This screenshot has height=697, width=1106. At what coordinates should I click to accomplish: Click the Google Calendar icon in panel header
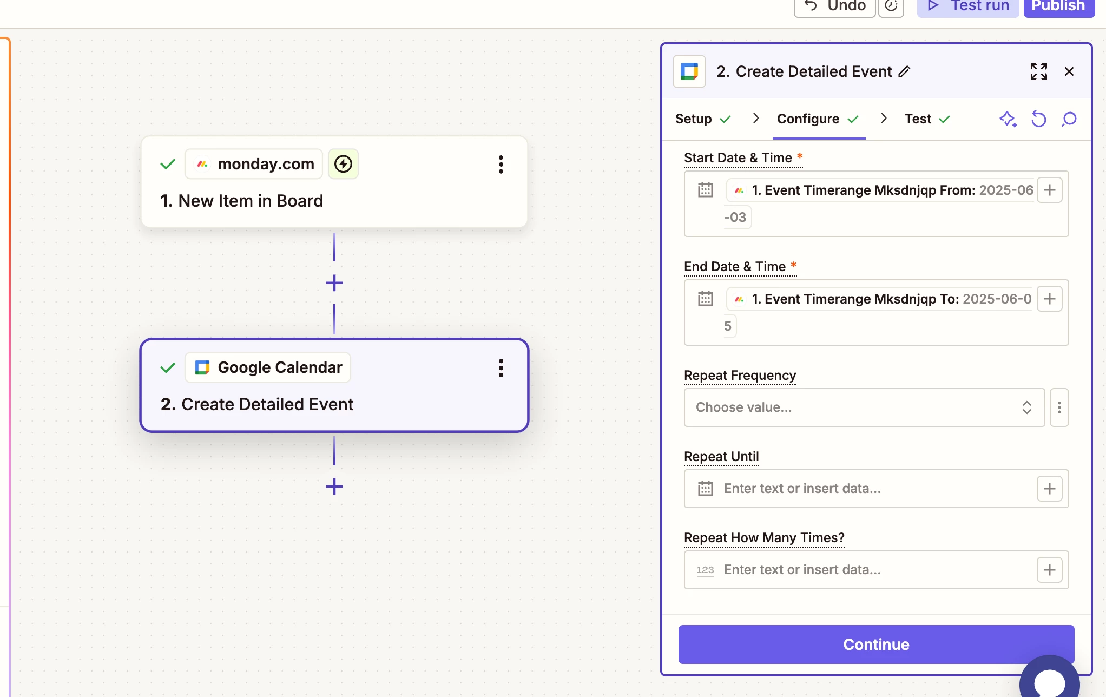(689, 71)
